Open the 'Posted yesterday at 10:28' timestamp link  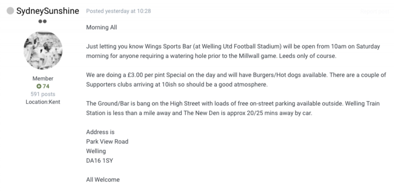point(119,11)
